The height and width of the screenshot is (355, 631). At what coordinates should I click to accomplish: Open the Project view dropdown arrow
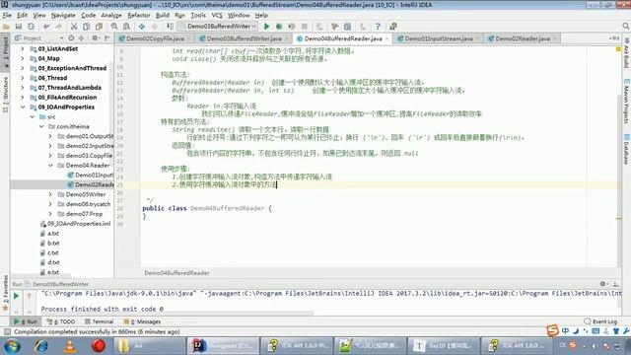61,38
